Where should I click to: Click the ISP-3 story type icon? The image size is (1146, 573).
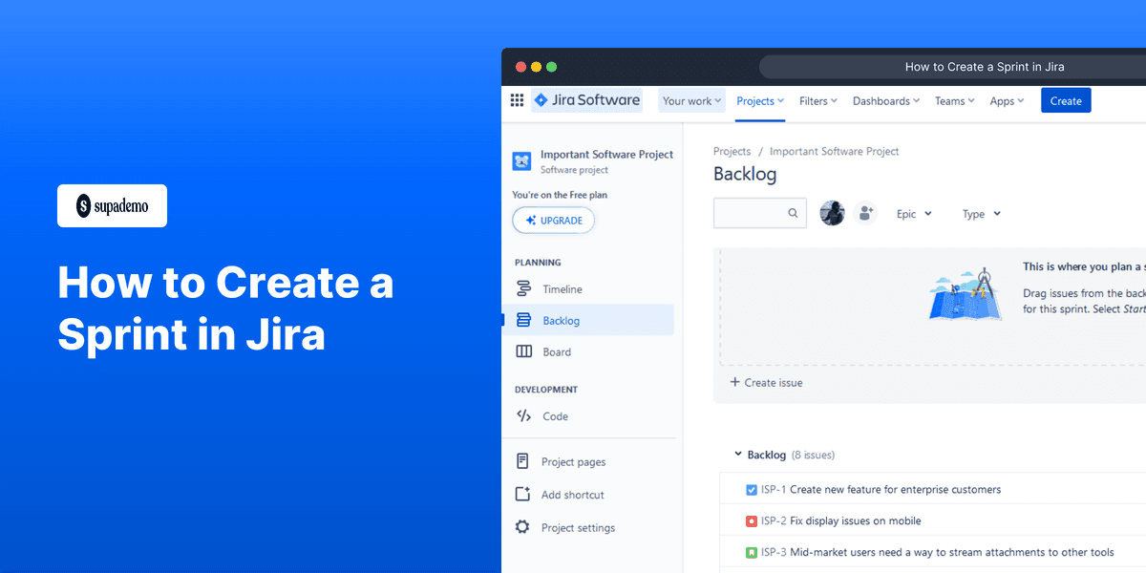752,552
